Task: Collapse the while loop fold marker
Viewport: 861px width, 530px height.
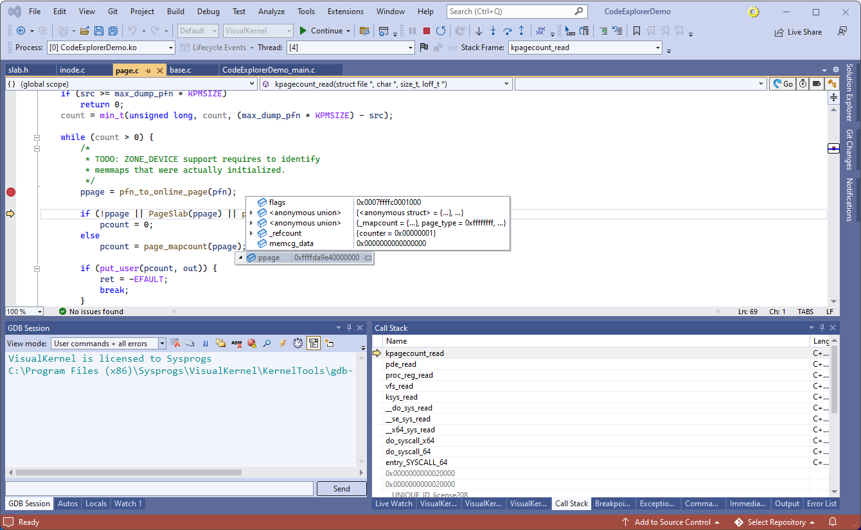Action: tap(37, 137)
